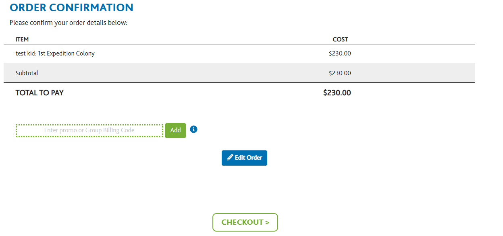This screenshot has height=236, width=503.
Task: Click the pencil icon on Edit Order
Action: [230, 158]
